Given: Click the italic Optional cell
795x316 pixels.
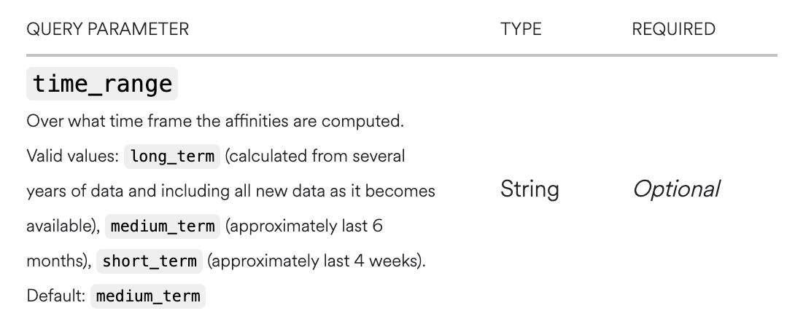Looking at the screenshot, I should tap(676, 189).
